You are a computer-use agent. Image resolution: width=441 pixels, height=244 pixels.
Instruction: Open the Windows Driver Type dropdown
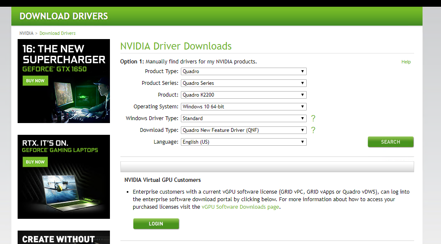pos(243,118)
